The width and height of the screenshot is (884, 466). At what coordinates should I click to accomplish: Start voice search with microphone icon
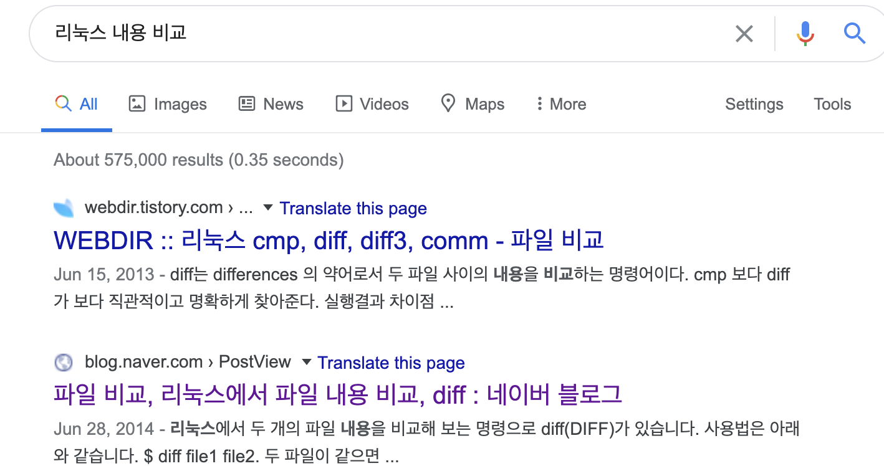pyautogui.click(x=805, y=33)
